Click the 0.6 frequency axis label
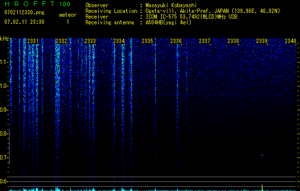The height and width of the screenshot is (191, 300). tap(4, 181)
